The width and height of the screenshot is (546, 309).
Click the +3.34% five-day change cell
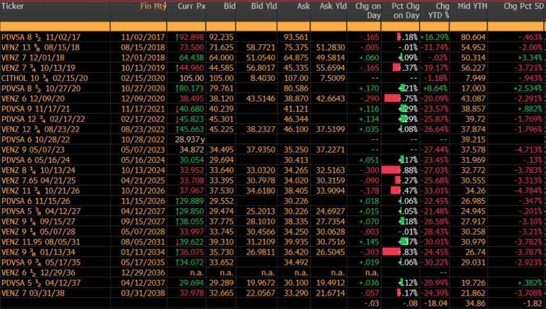tap(530, 58)
